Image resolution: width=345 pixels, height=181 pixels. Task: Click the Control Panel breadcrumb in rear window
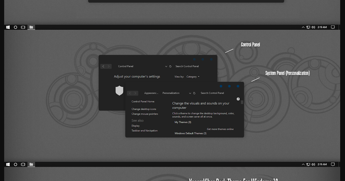(x=126, y=66)
